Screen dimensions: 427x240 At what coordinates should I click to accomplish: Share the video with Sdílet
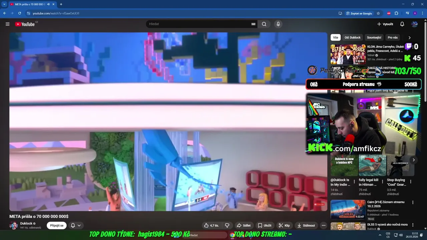(x=244, y=225)
